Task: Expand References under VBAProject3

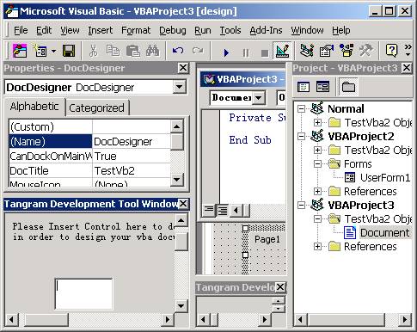Action: coord(317,247)
